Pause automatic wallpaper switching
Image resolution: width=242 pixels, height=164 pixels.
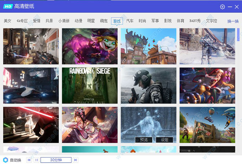tap(37, 160)
